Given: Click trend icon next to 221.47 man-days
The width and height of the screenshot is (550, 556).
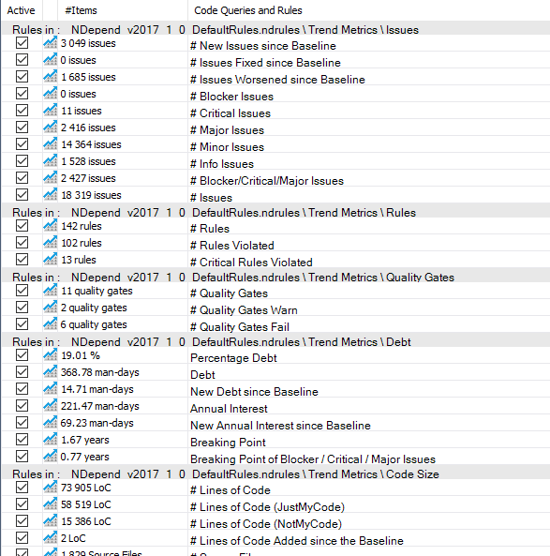Looking at the screenshot, I should coord(50,406).
